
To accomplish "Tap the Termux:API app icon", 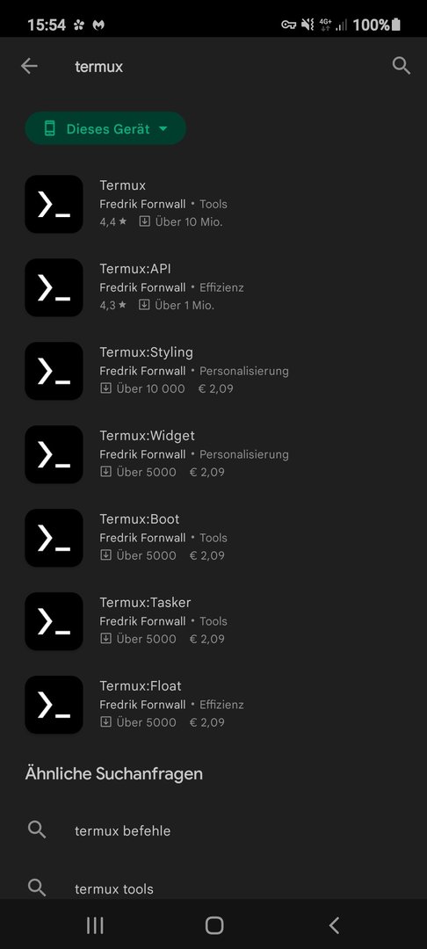I will pos(54,287).
